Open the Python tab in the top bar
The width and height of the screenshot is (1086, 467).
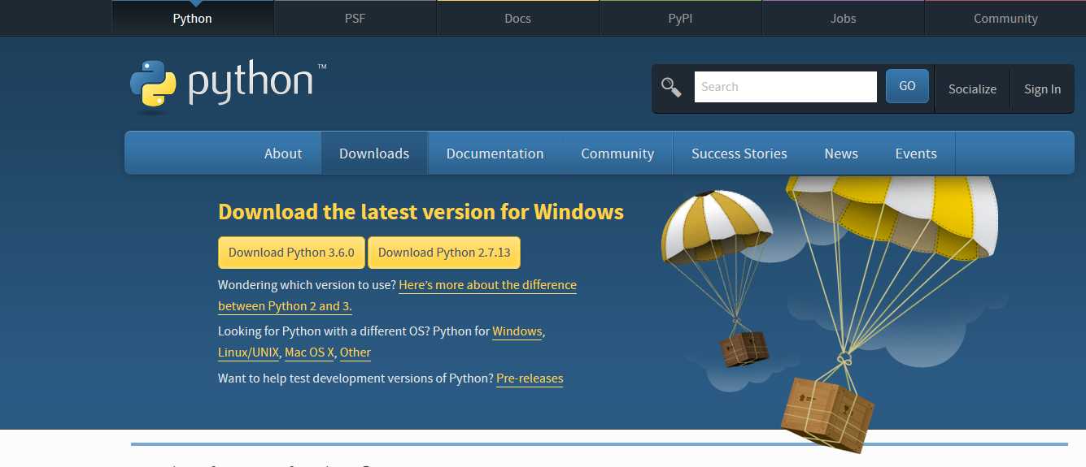[192, 19]
